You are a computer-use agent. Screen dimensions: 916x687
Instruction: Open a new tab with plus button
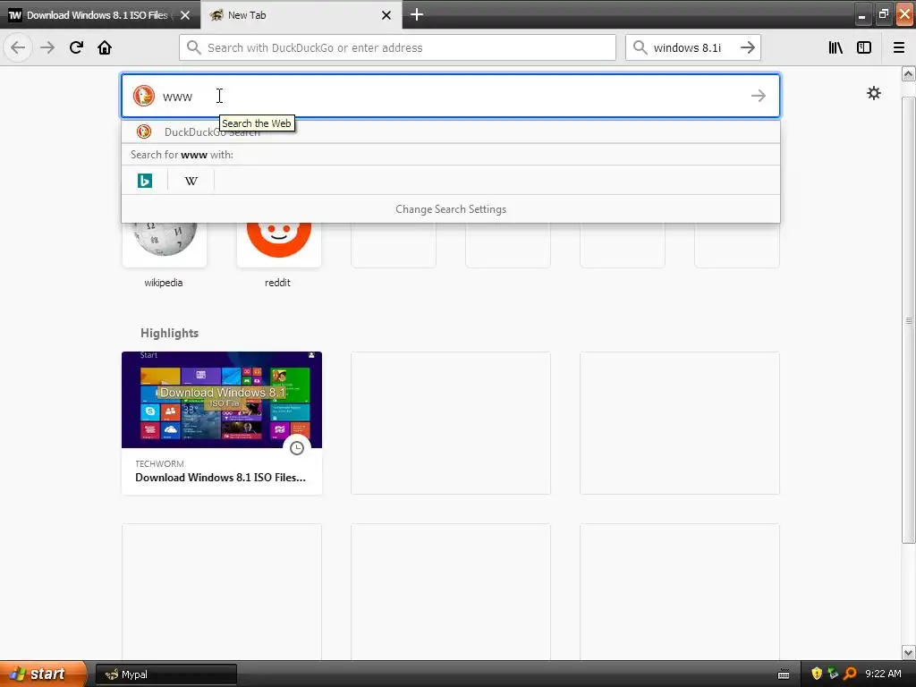pyautogui.click(x=417, y=14)
